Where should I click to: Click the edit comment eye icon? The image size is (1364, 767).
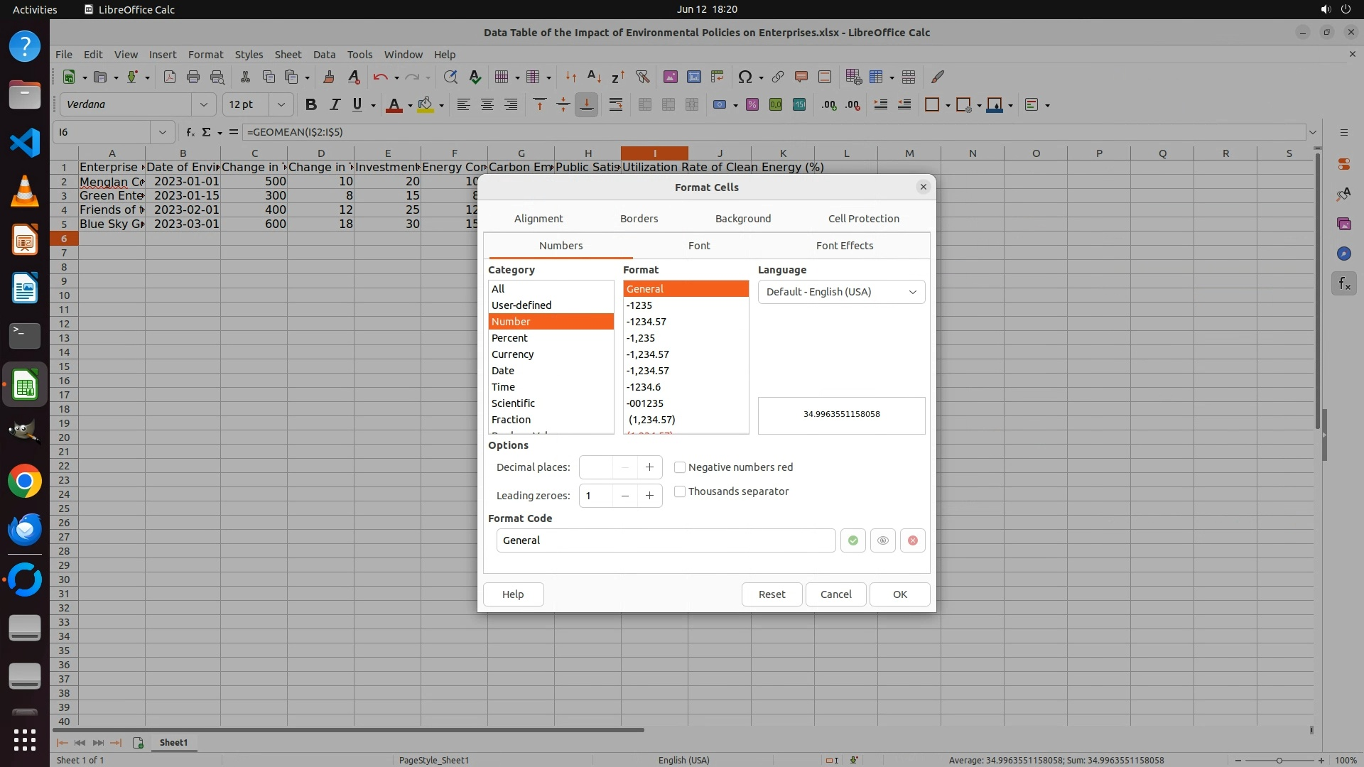[x=882, y=540]
